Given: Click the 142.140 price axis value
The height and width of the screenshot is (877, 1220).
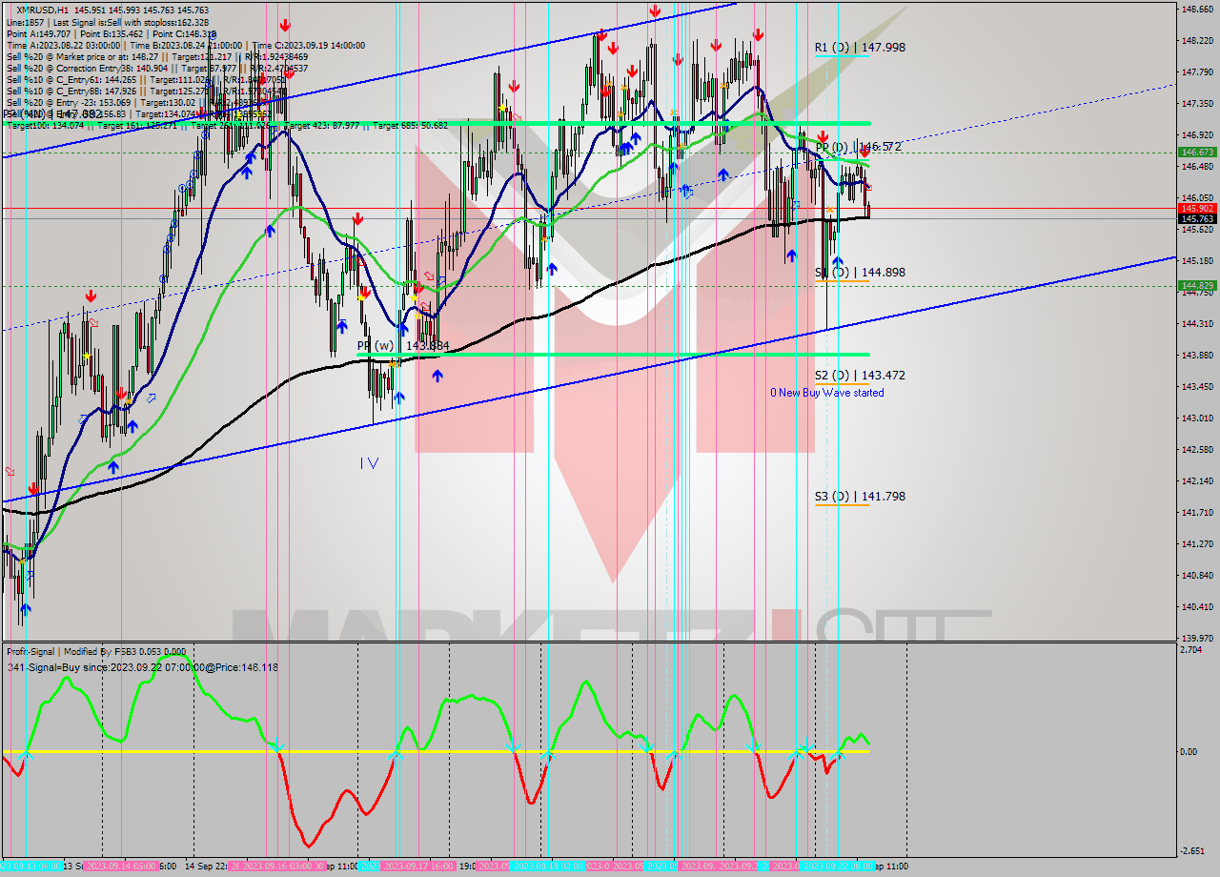Looking at the screenshot, I should point(1197,481).
